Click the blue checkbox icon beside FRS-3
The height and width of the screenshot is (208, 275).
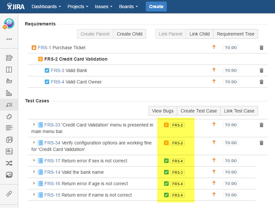tap(47, 70)
